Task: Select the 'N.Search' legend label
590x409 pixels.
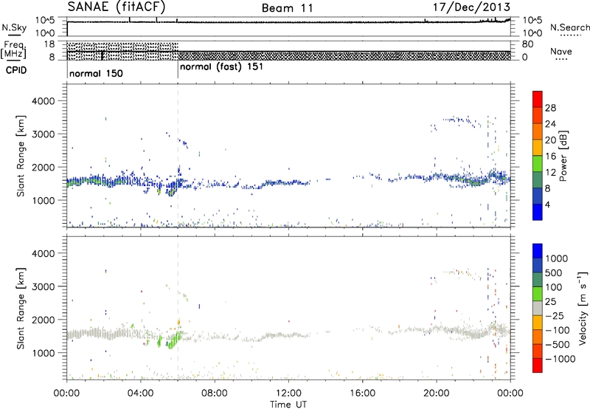Action: (x=569, y=27)
